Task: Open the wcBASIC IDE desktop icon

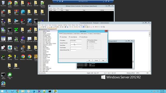Action: (3, 39)
